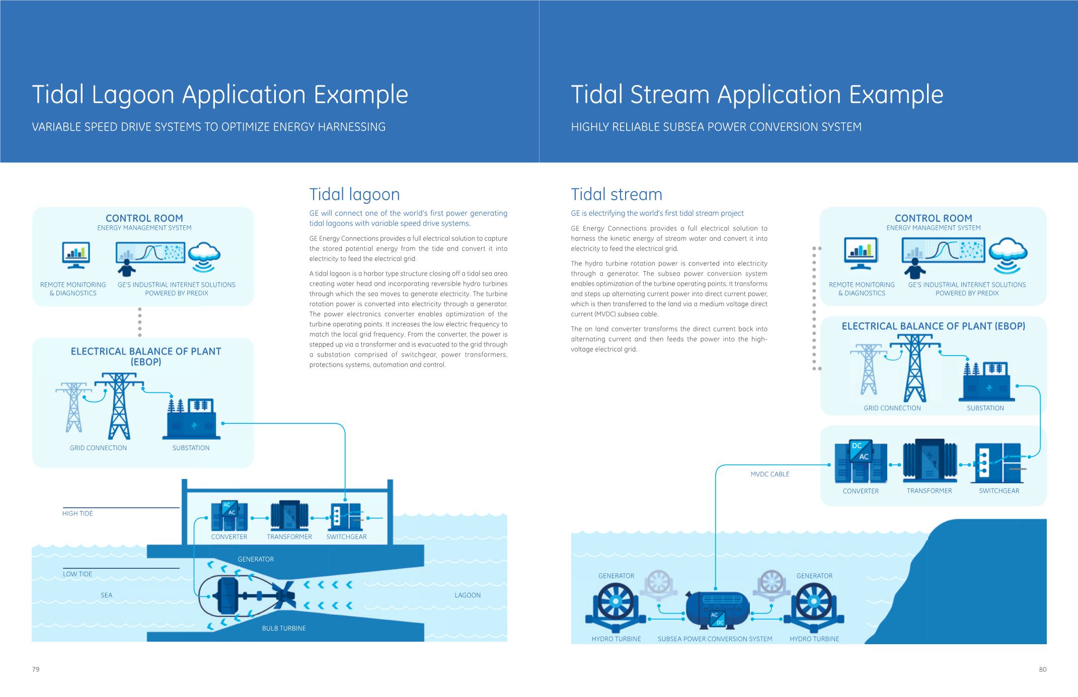This screenshot has width=1078, height=697.
Task: Click the bulb turbine propeller blades
Action: coord(283,596)
